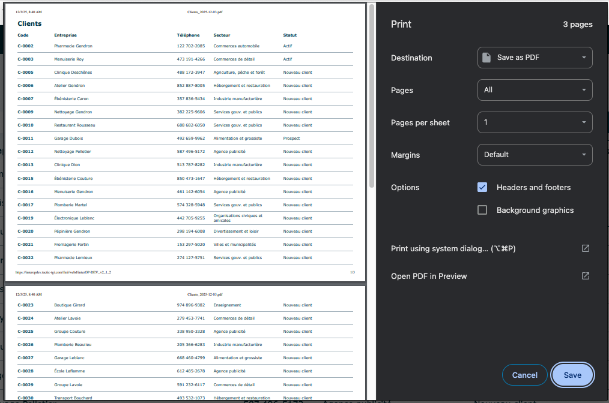Expand the Margins dropdown set to Default
609x403 pixels.
click(x=535, y=155)
